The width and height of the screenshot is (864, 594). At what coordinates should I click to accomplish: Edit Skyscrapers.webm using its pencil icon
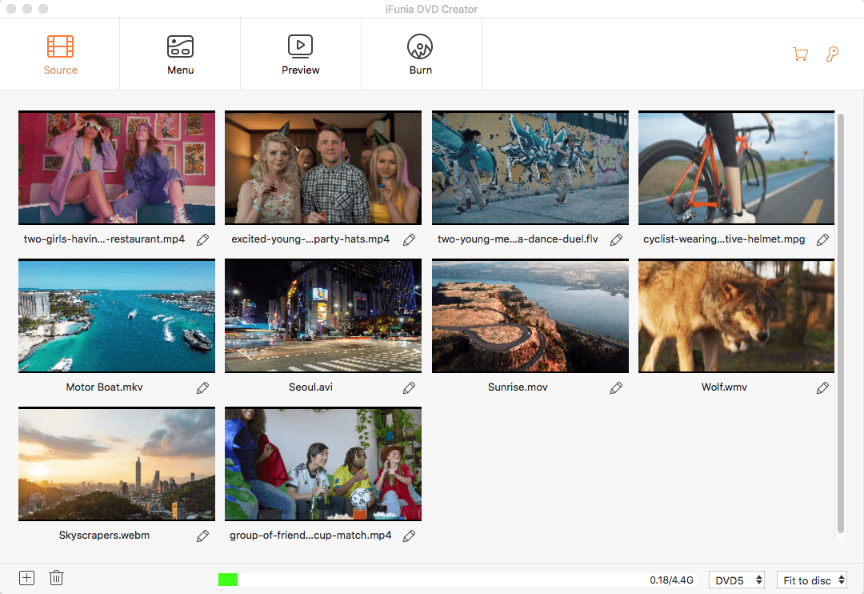(202, 536)
